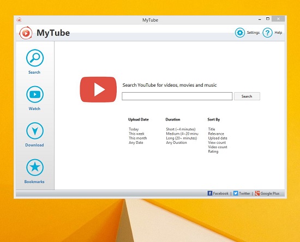Select the Download label in sidebar

(x=34, y=145)
